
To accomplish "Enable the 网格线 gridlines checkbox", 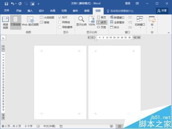I will [60, 22].
